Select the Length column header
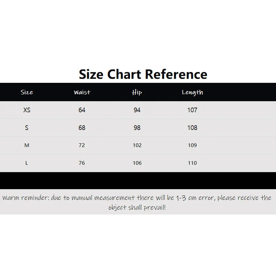Screen dimensions: 276x276 192,92
